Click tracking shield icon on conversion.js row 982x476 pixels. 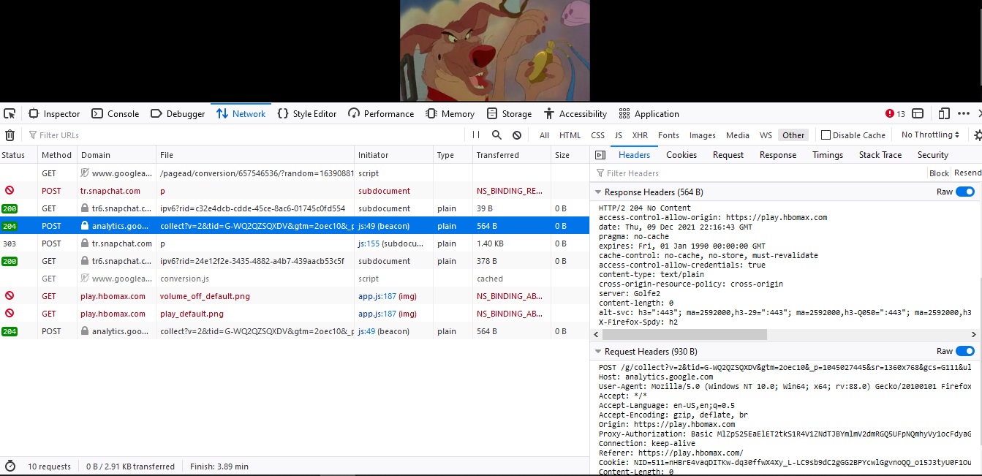click(85, 279)
